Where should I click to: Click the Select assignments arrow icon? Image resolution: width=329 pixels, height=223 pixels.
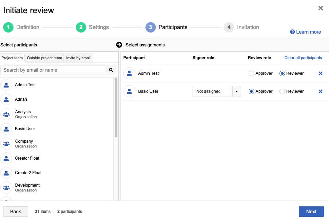119,45
